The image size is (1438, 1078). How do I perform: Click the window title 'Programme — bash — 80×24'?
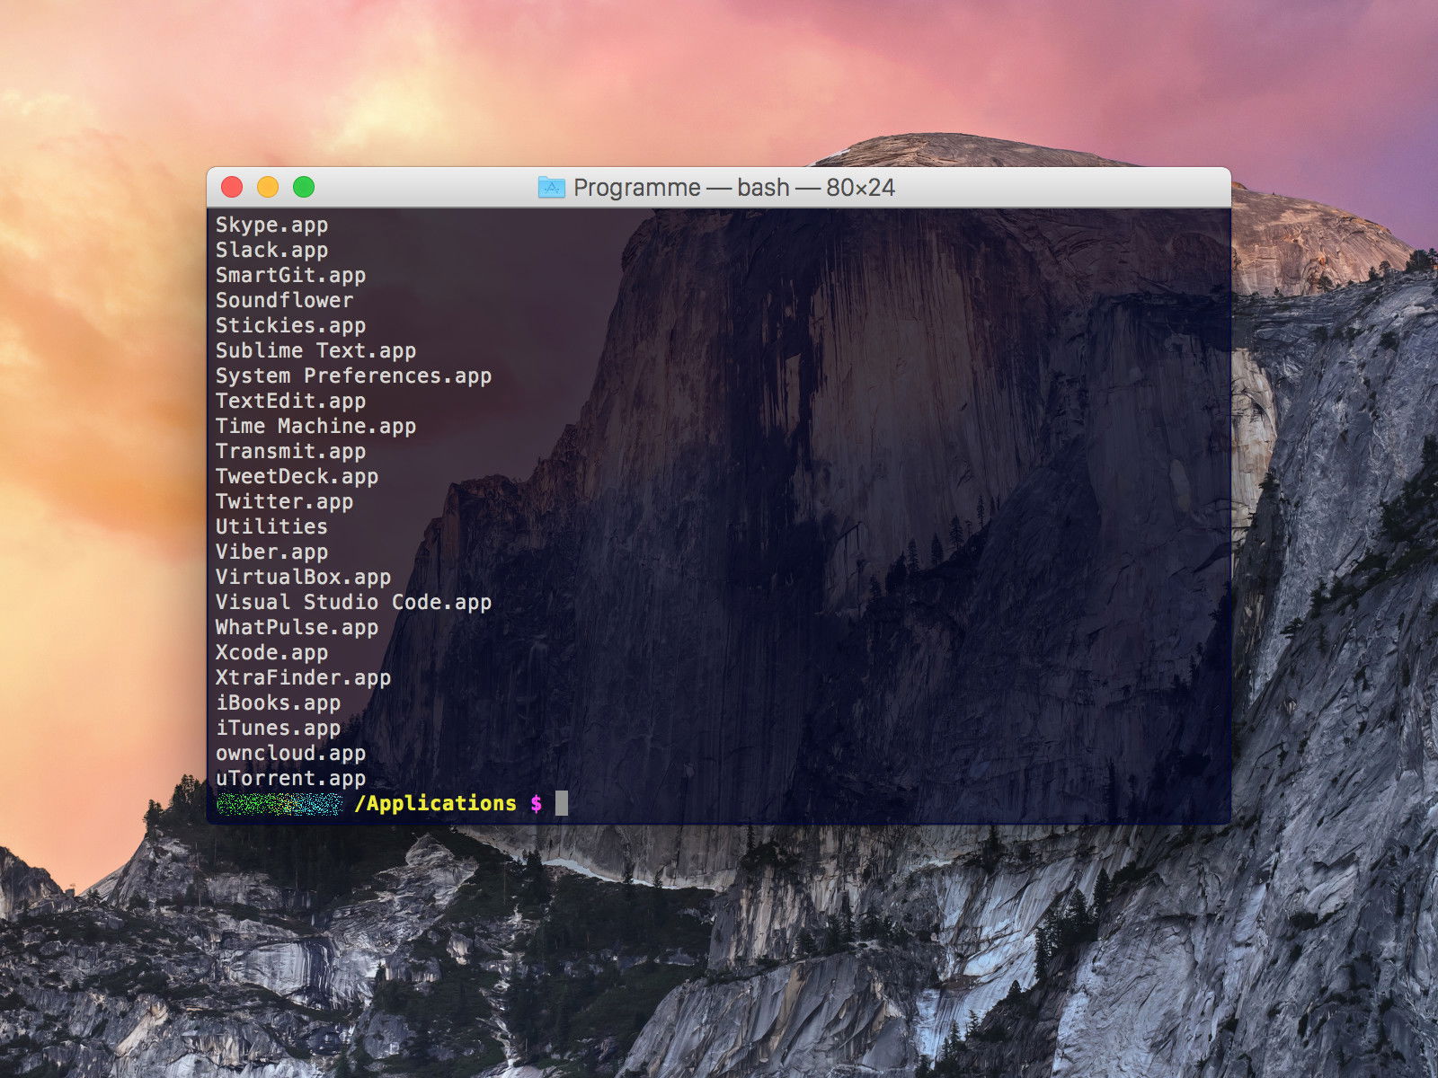click(x=734, y=188)
